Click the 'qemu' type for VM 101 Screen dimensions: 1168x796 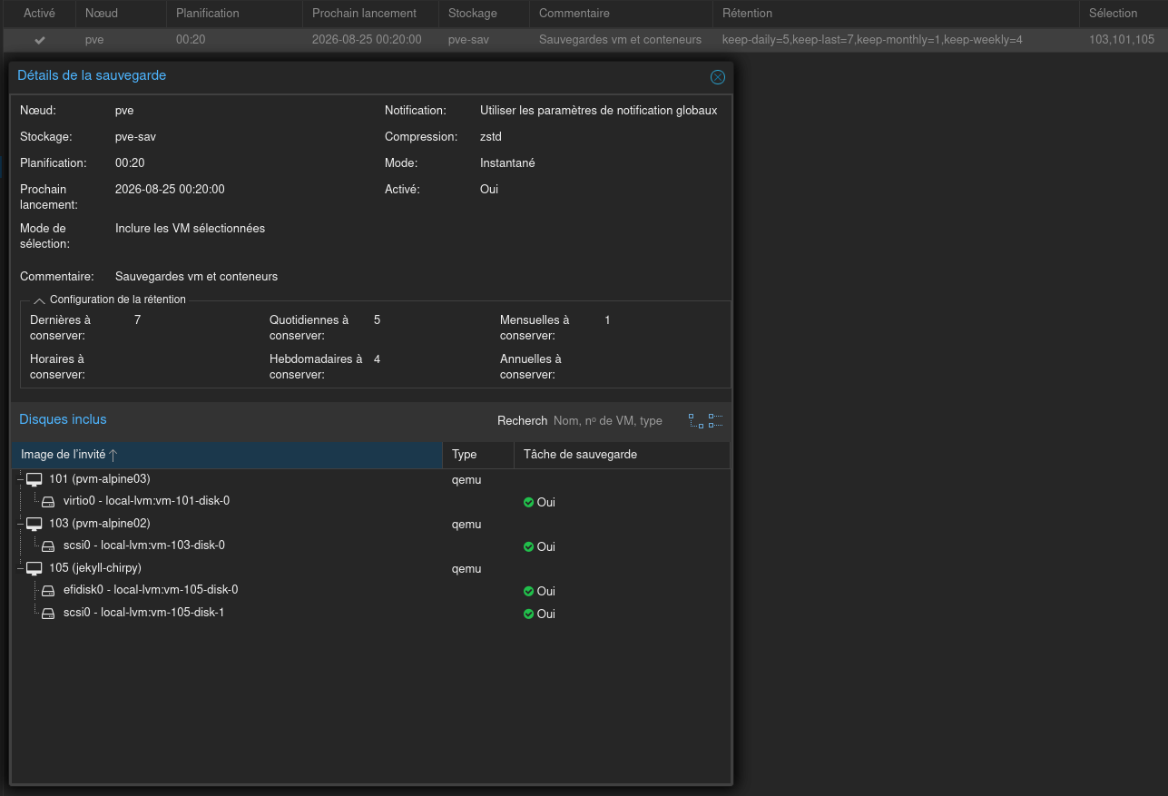[466, 480]
